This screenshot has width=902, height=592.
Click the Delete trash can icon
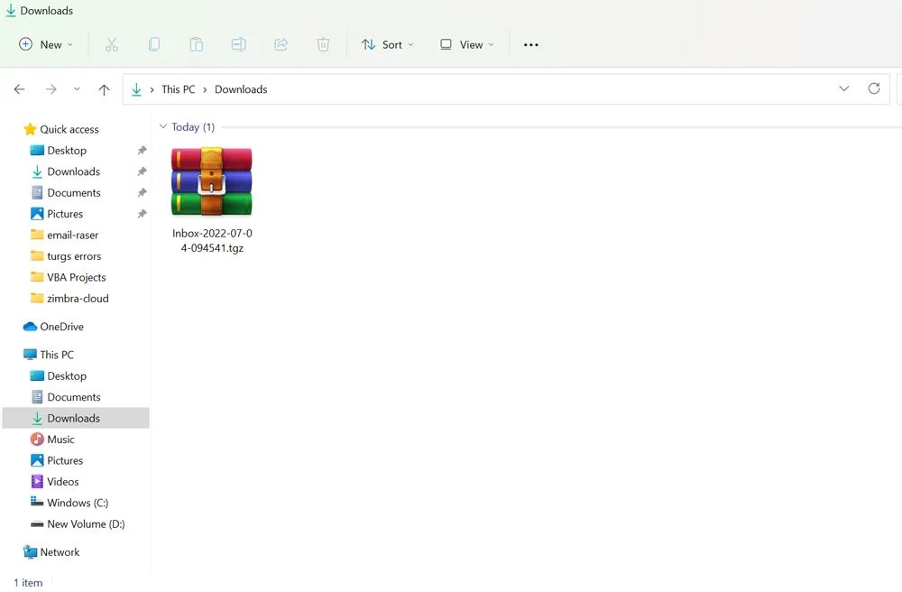coord(323,44)
